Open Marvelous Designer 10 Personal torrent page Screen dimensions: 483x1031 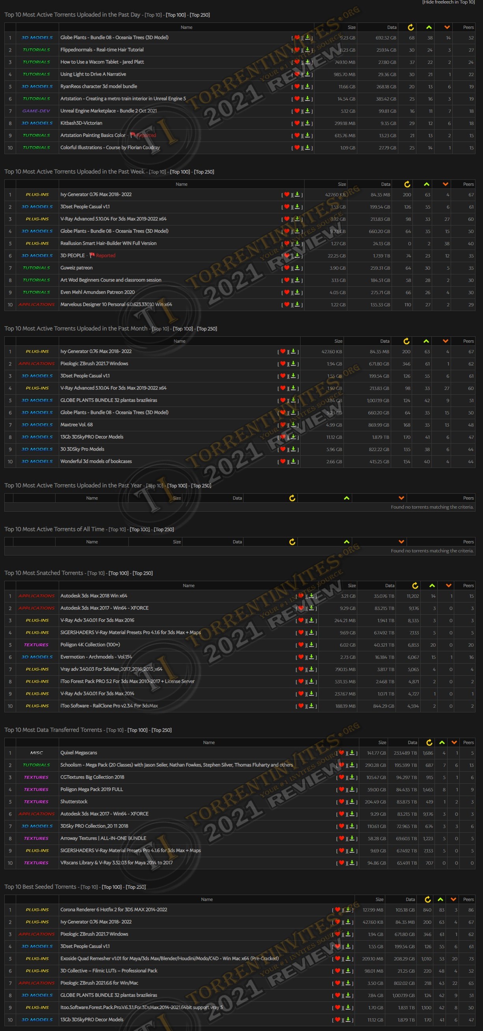pyautogui.click(x=116, y=305)
